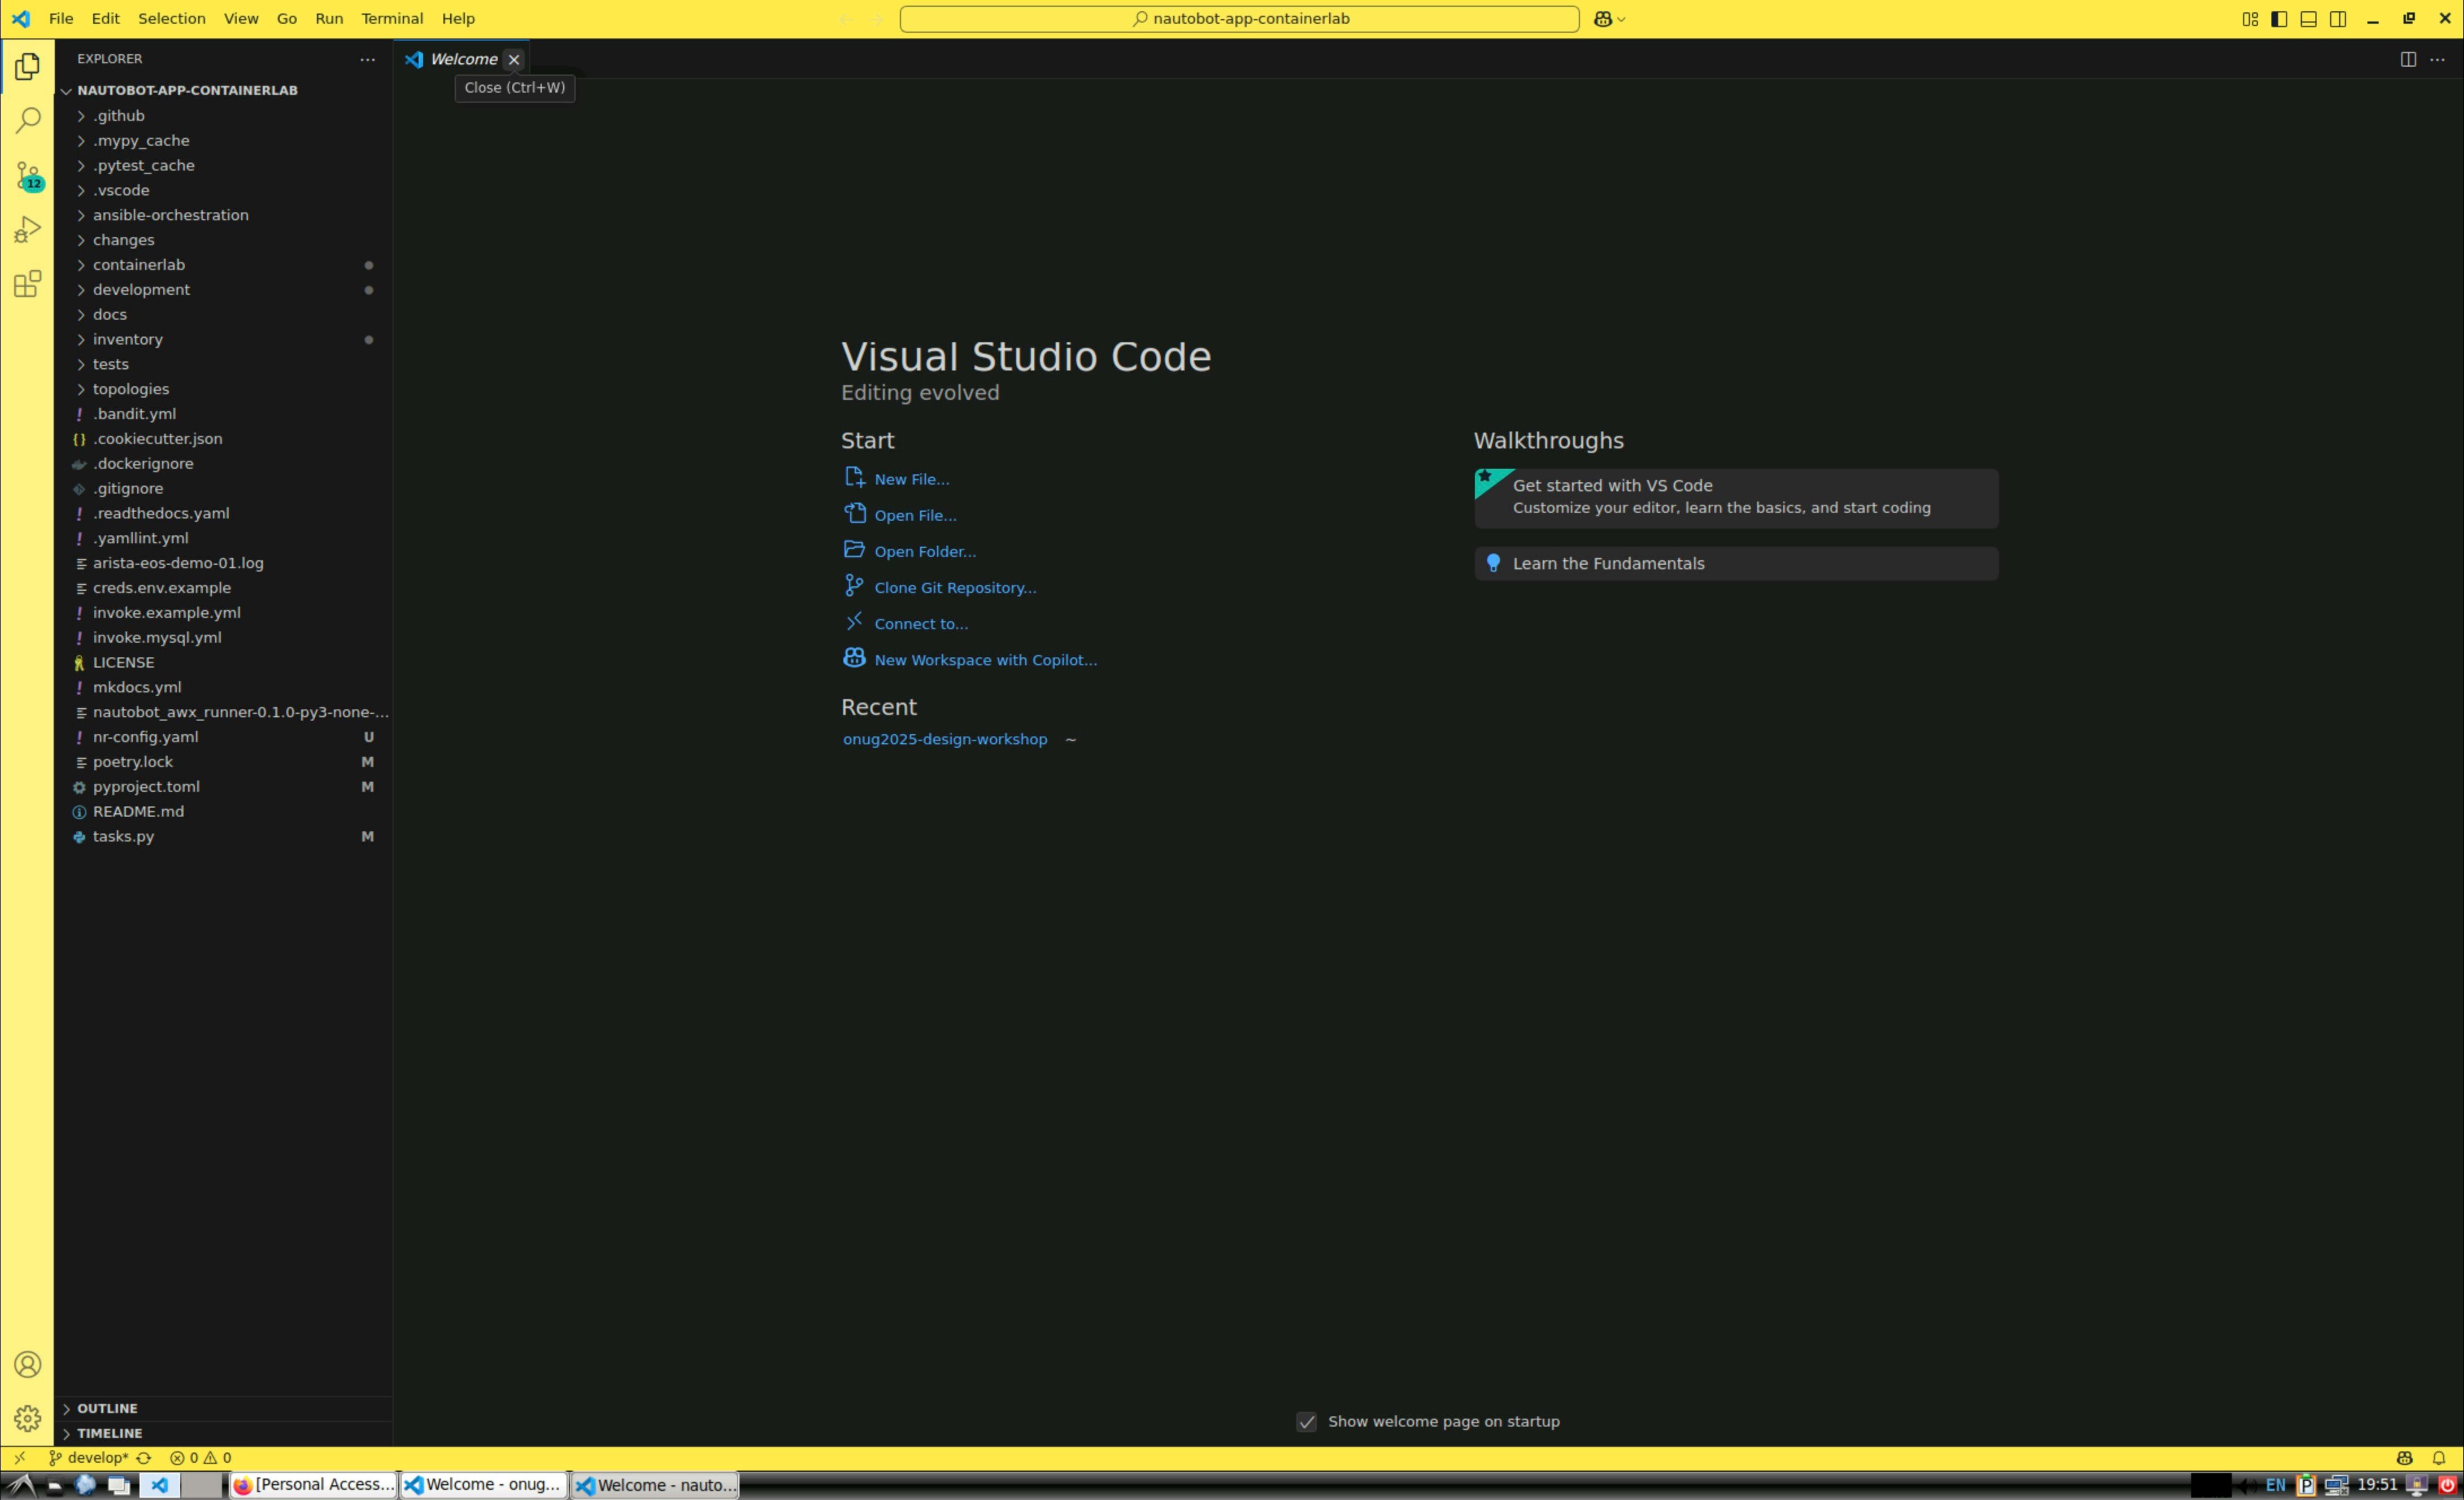Expand the OUTLINE section
The height and width of the screenshot is (1500, 2464).
pos(107,1408)
